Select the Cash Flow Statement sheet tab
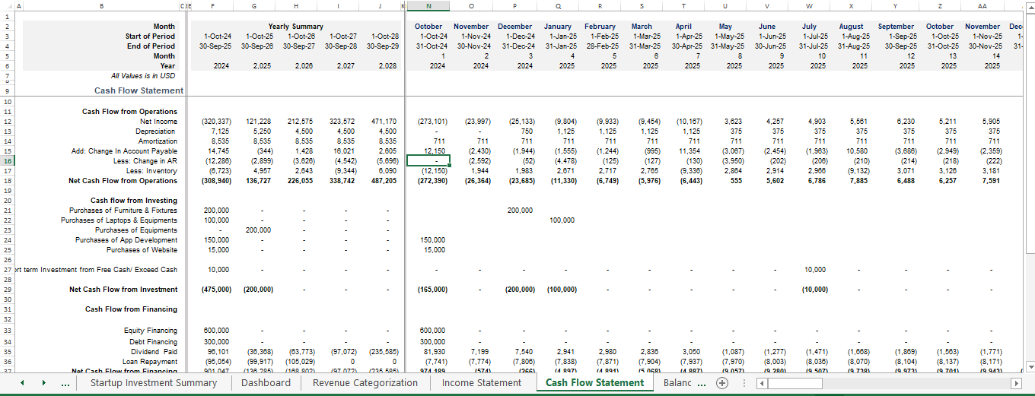 pos(595,383)
